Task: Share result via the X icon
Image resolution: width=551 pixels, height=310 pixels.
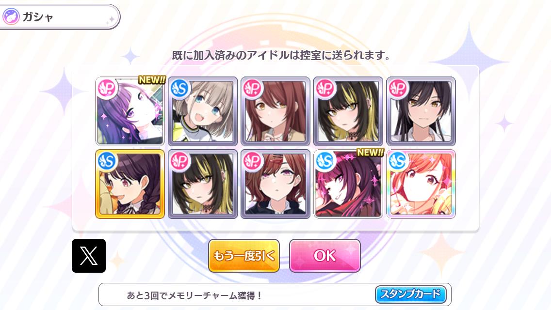Action: 89,256
